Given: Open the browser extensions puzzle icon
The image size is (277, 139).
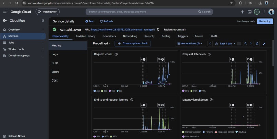Looking at the screenshot, I should (x=241, y=3).
